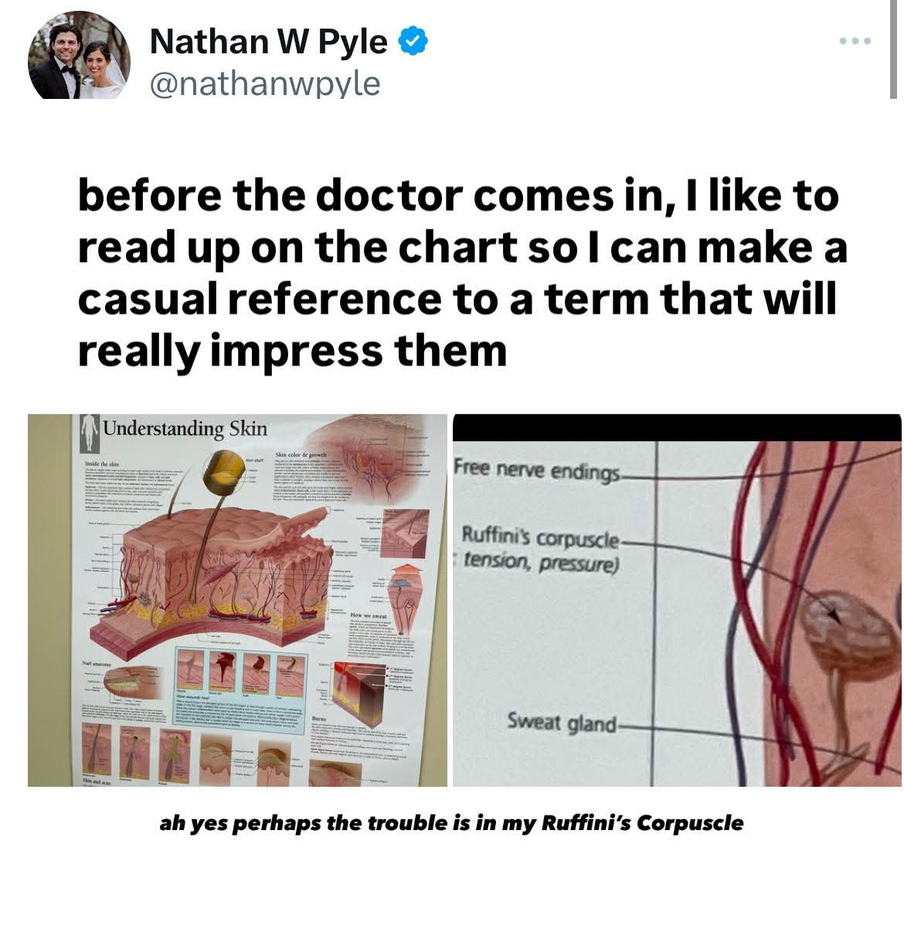Click the Nathan W Pyle display name

point(268,40)
